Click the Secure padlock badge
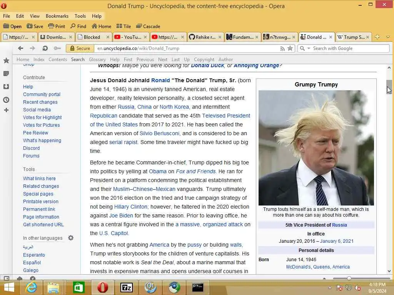 click(80, 48)
